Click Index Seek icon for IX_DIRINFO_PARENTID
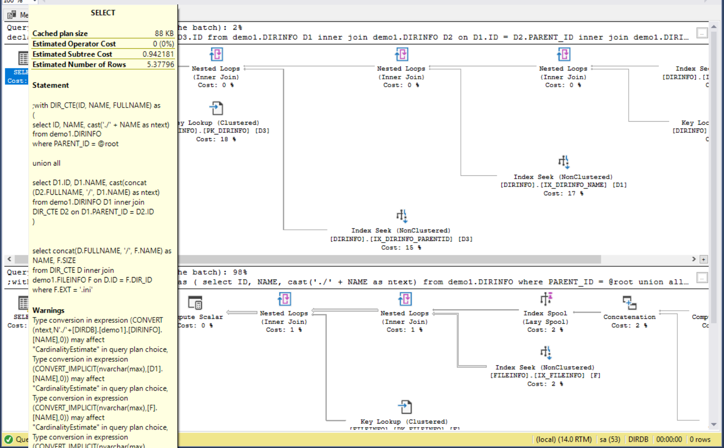The width and height of the screenshot is (724, 448). click(401, 215)
